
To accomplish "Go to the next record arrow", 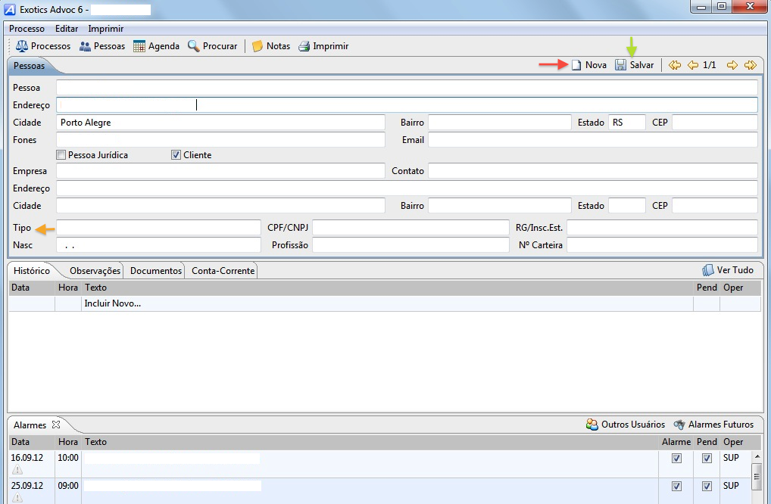I will (732, 65).
